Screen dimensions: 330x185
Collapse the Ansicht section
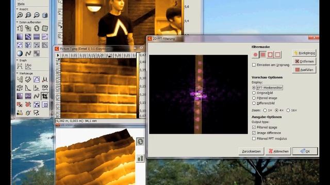coord(17,9)
